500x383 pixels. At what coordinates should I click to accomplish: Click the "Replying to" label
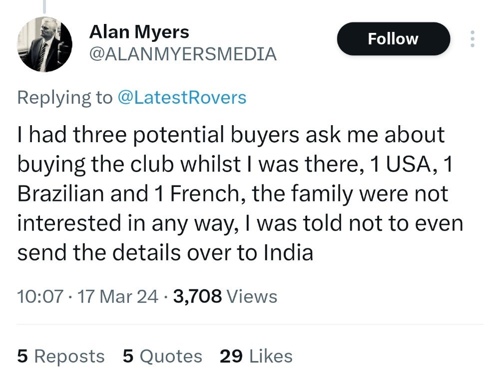pyautogui.click(x=65, y=97)
